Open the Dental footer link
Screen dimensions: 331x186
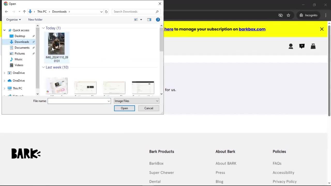click(x=155, y=182)
